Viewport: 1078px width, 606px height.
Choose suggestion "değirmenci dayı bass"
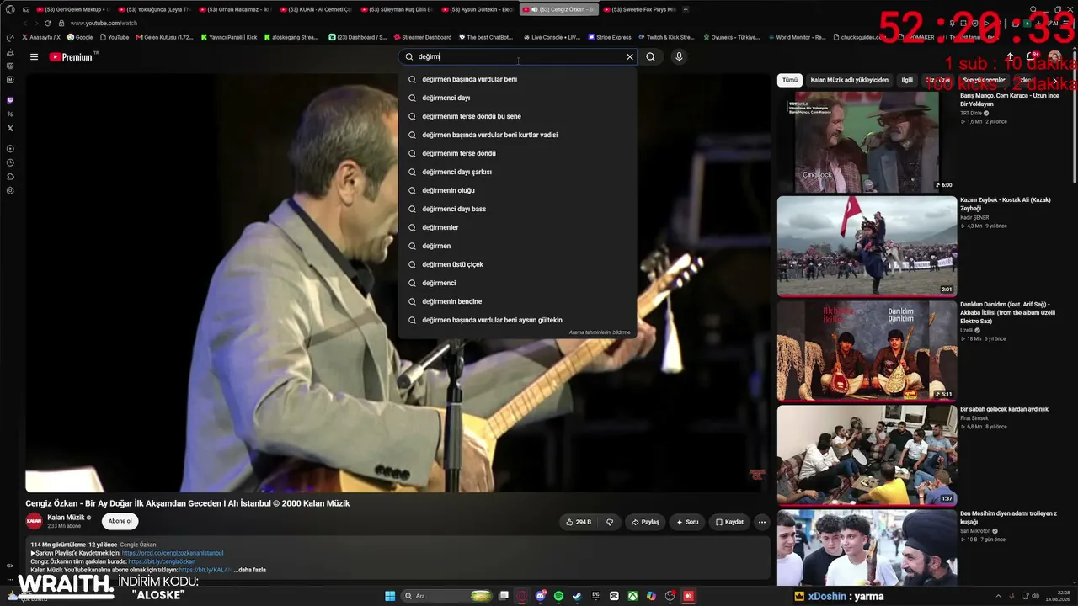pyautogui.click(x=518, y=209)
